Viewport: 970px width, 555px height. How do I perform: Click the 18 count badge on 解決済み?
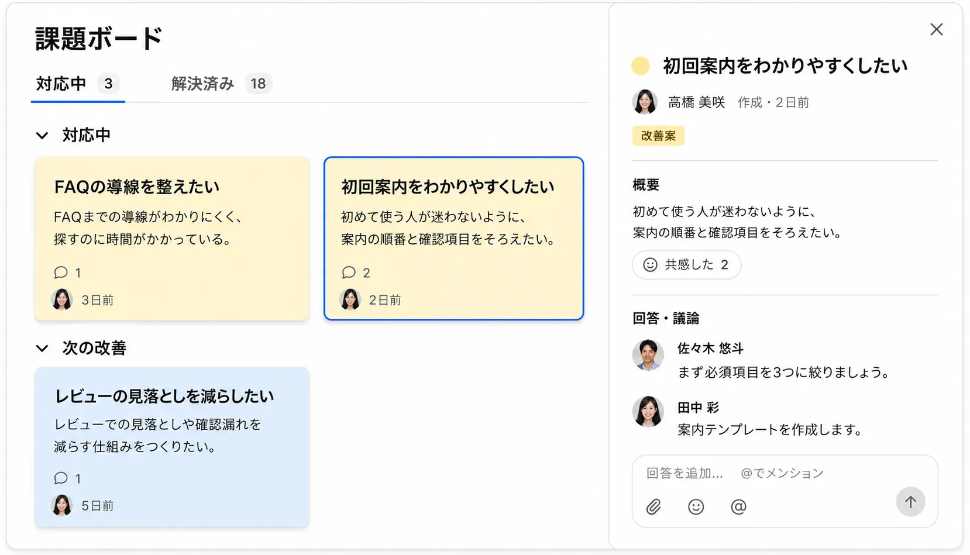click(x=258, y=84)
